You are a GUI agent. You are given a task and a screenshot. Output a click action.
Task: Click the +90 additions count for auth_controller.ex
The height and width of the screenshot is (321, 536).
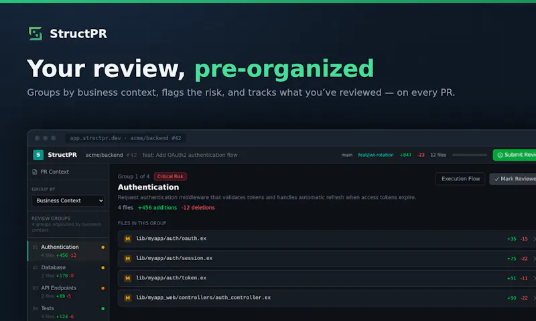tap(511, 298)
